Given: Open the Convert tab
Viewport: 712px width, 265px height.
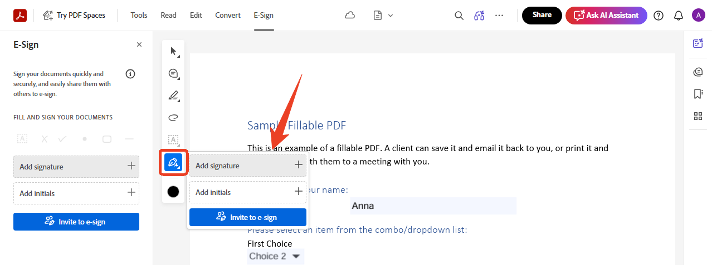Looking at the screenshot, I should tap(228, 15).
